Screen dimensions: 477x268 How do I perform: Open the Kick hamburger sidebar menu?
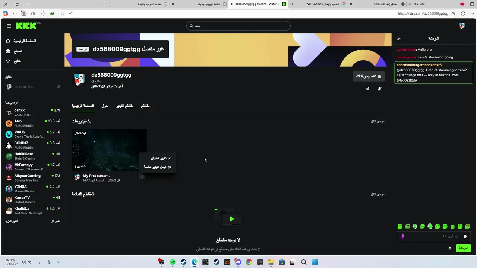(9, 26)
